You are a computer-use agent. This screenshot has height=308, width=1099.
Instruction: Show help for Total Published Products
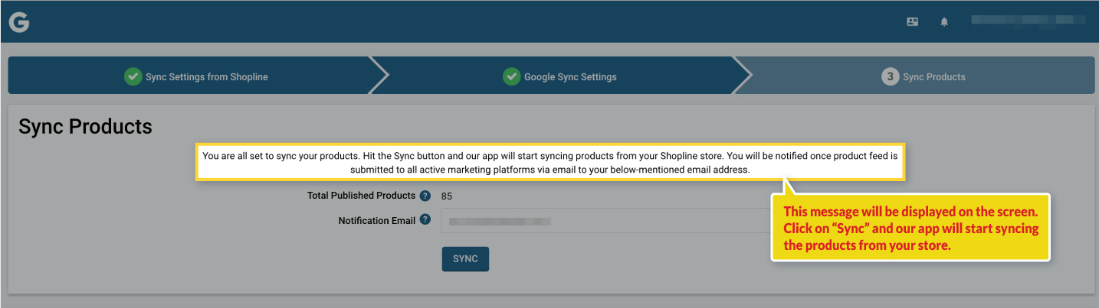coord(425,196)
